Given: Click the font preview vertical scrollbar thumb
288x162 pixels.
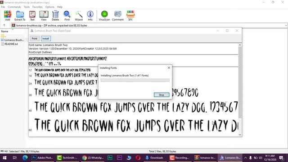Looking at the screenshot, I should click(x=240, y=82).
